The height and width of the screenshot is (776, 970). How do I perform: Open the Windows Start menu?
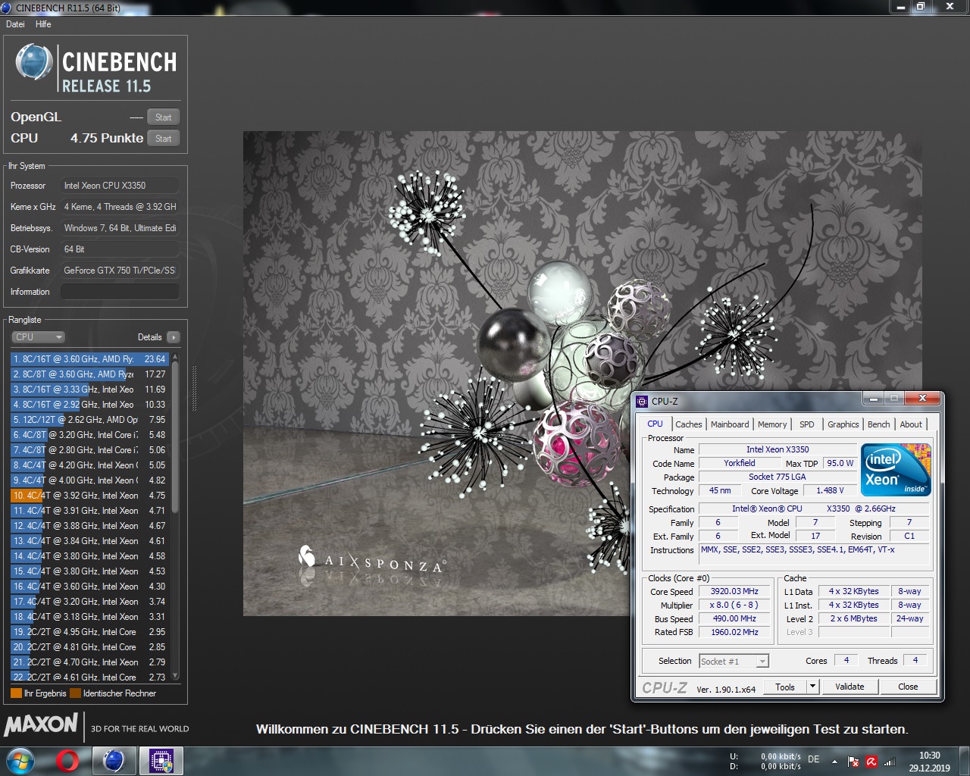pos(20,761)
